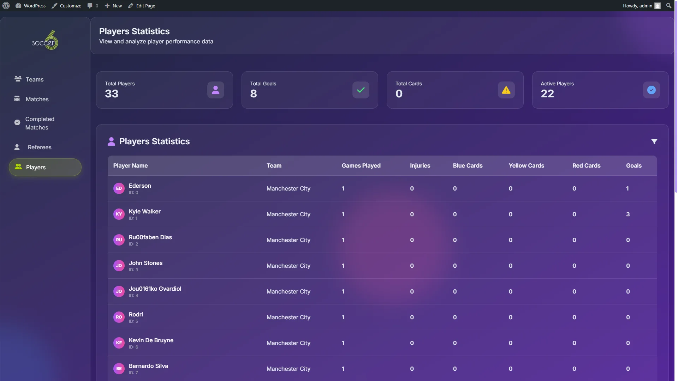Click the Goals column header
The width and height of the screenshot is (678, 381).
point(634,166)
